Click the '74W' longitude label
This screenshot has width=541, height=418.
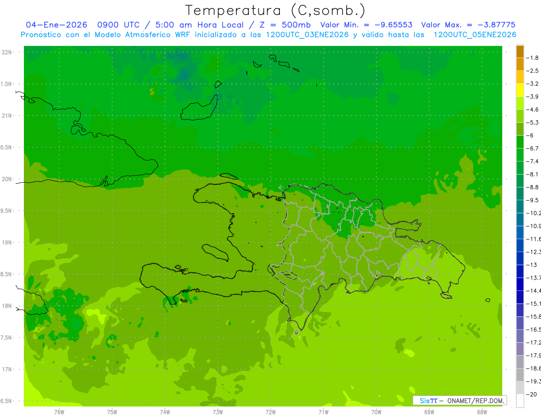click(165, 412)
